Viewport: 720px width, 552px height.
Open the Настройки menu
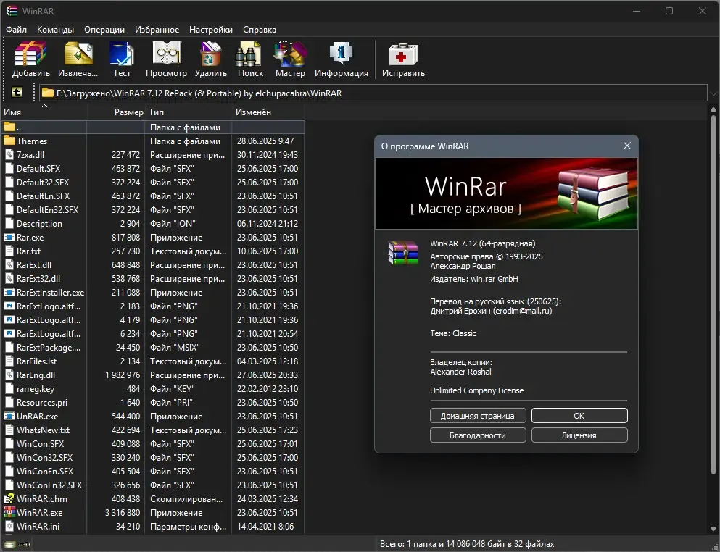pyautogui.click(x=211, y=30)
